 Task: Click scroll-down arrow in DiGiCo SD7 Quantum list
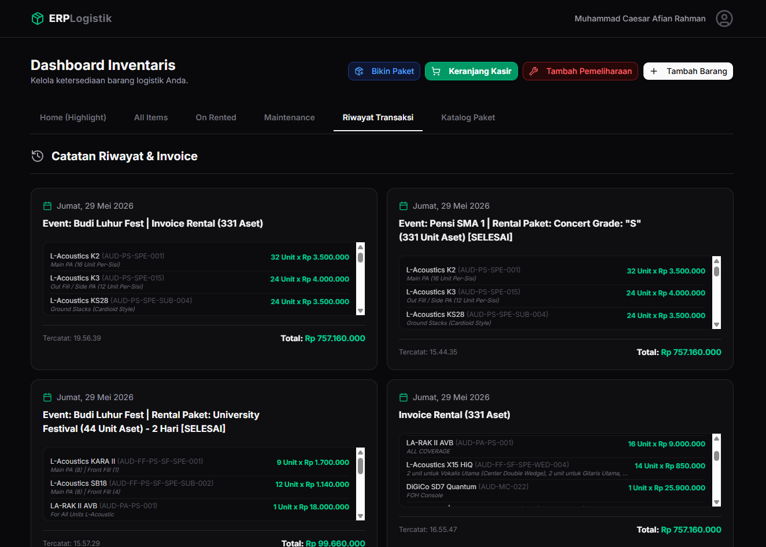[716, 502]
